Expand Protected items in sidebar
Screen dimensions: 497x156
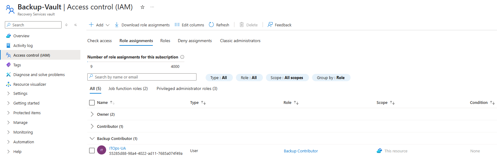click(8, 113)
